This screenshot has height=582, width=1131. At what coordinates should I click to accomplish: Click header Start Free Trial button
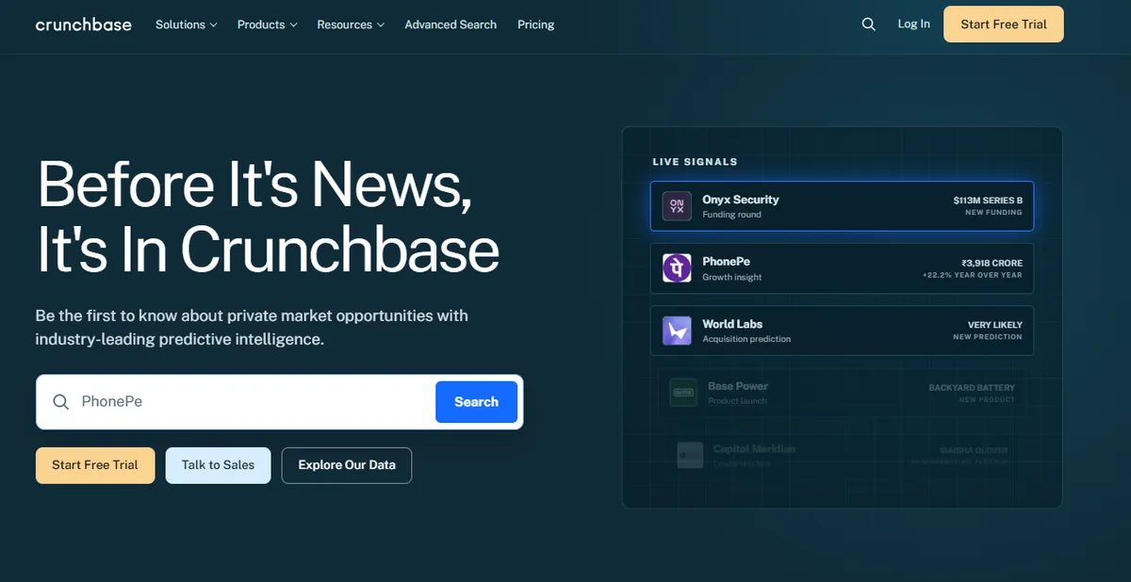point(1004,24)
